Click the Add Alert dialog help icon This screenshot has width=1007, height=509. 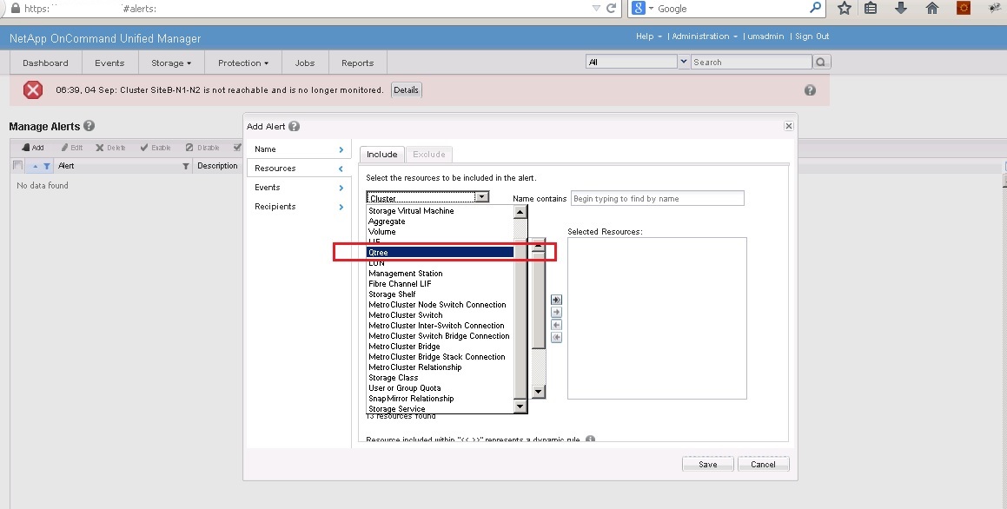click(x=294, y=127)
